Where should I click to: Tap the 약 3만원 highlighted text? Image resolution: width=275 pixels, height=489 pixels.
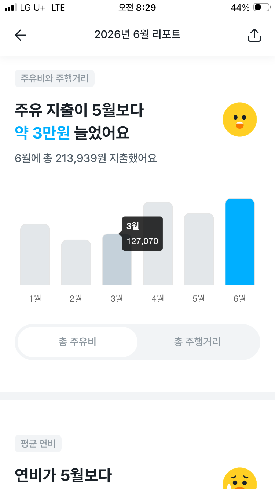(42, 133)
